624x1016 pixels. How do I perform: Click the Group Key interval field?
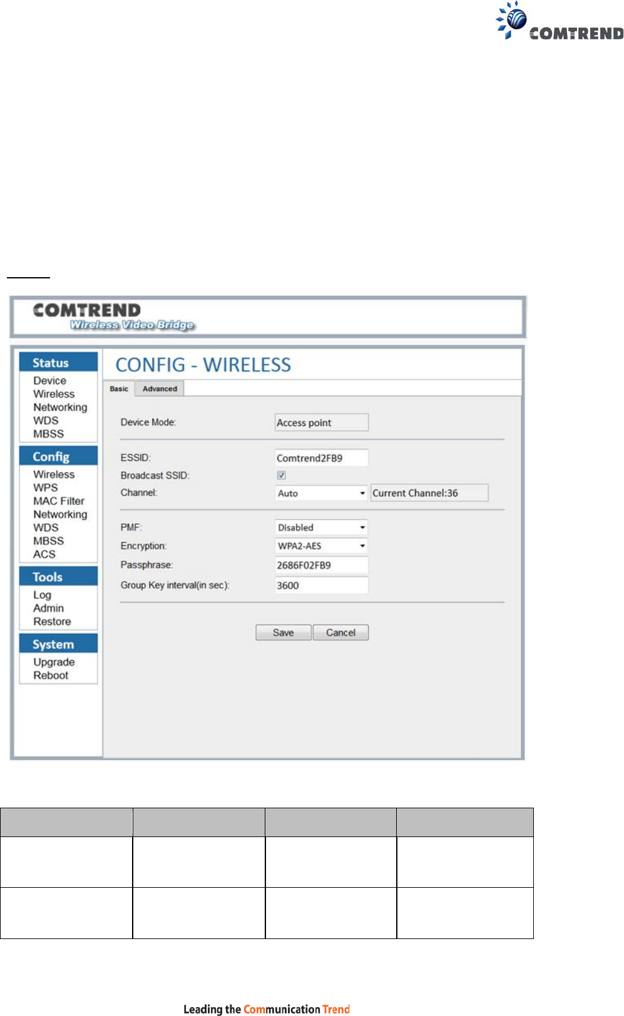[322, 586]
